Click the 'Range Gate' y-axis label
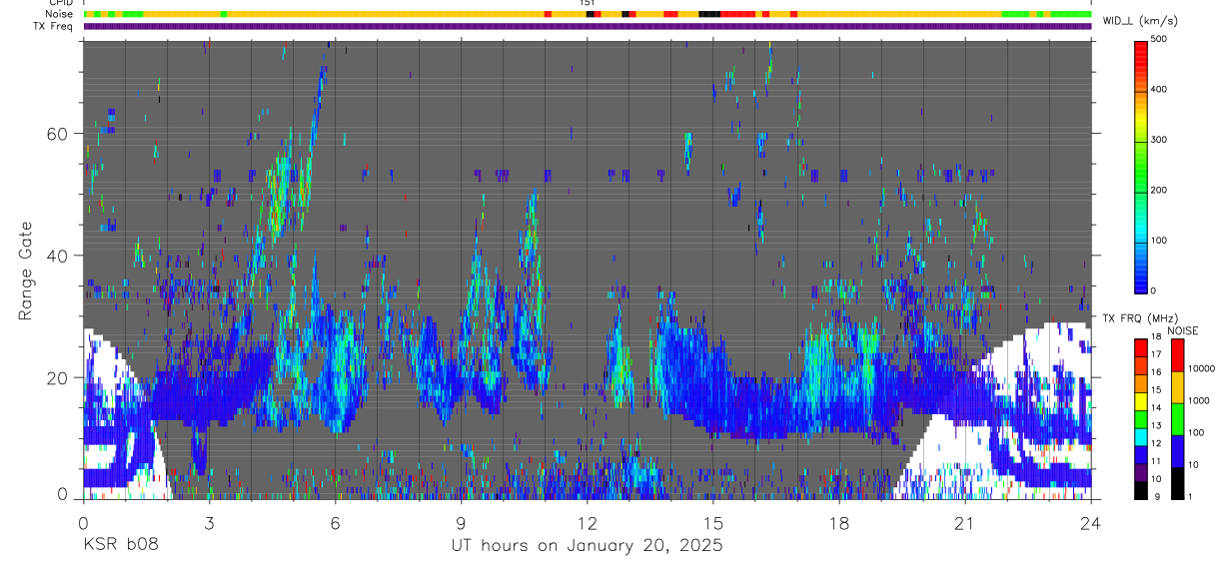This screenshot has height=566, width=1227. 24,271
